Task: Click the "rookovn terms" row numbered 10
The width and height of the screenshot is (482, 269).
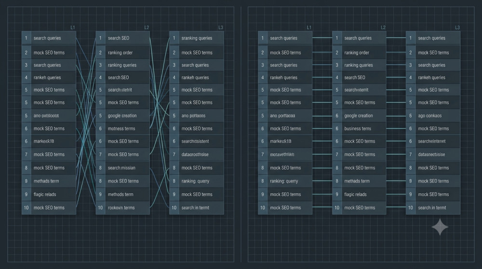Action: point(122,207)
